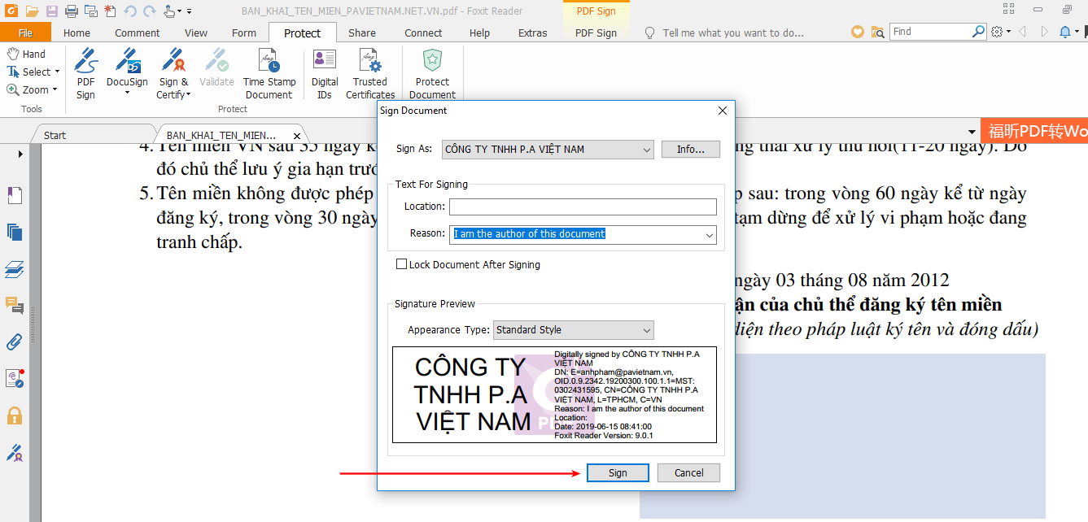Switch to the View ribbon tab
The image size is (1088, 522).
[196, 33]
